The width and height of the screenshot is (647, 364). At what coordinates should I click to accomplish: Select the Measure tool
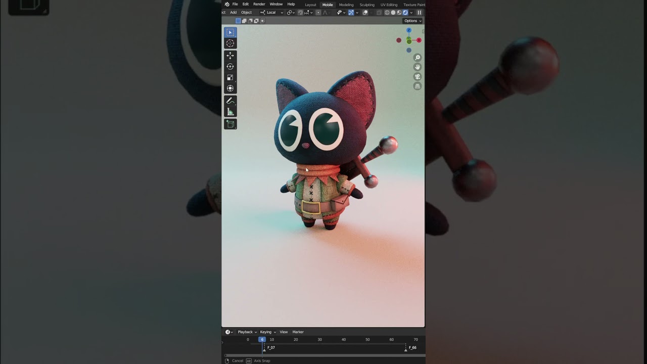pos(230,112)
